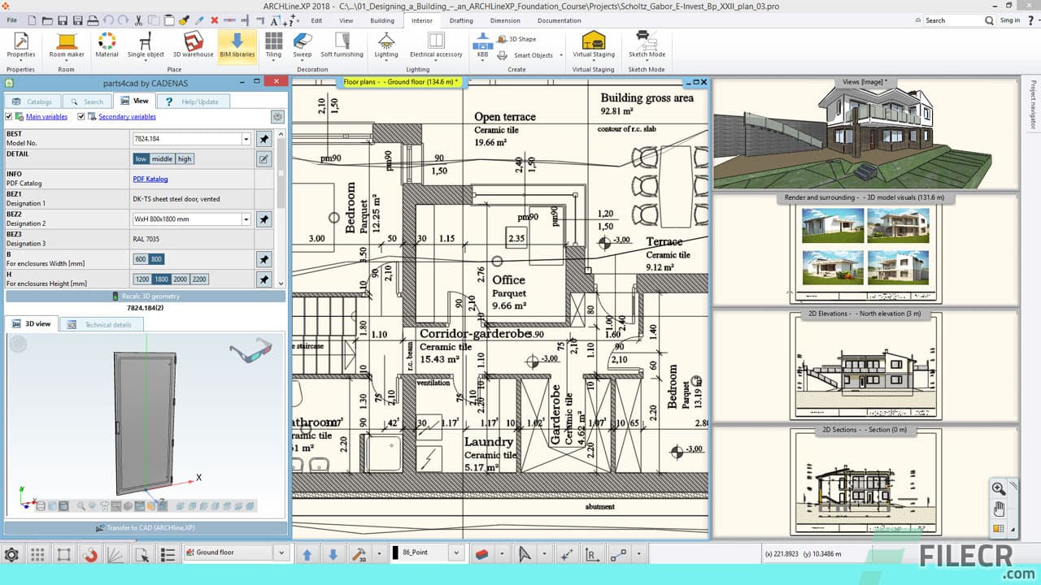Open the PDF Katalog link
This screenshot has height=585, width=1041.
click(150, 179)
